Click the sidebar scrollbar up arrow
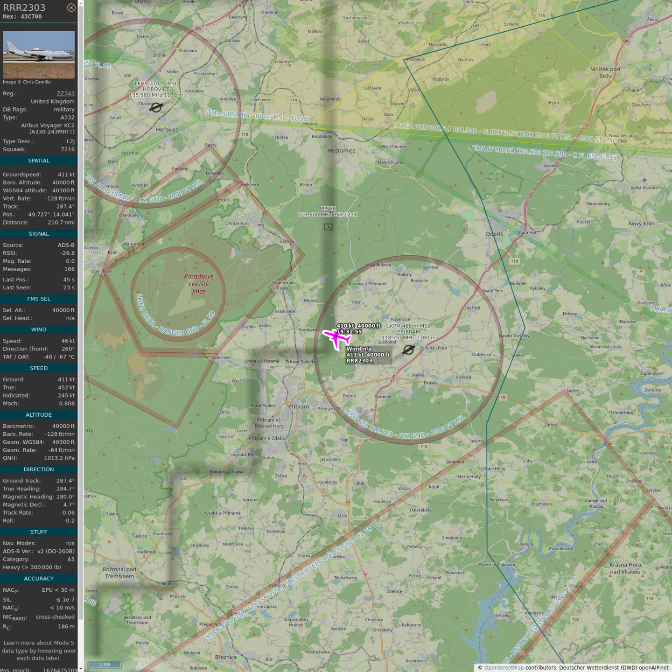Viewport: 672px width, 672px height. (x=81, y=3)
